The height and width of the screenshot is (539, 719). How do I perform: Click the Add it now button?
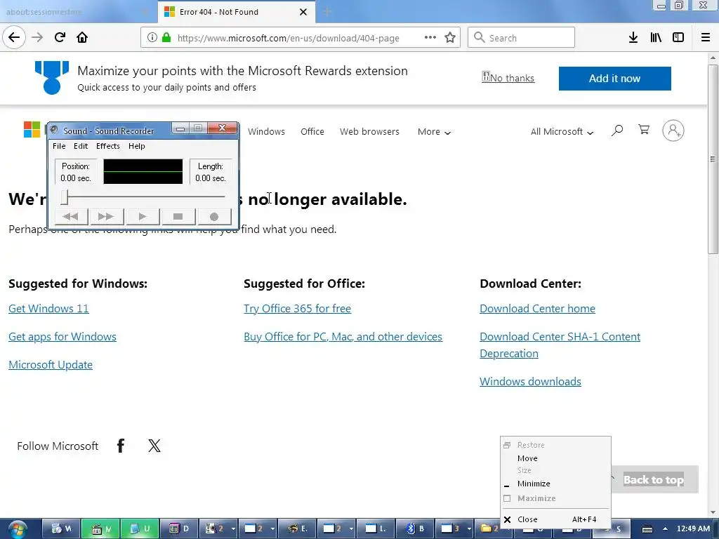(x=614, y=79)
